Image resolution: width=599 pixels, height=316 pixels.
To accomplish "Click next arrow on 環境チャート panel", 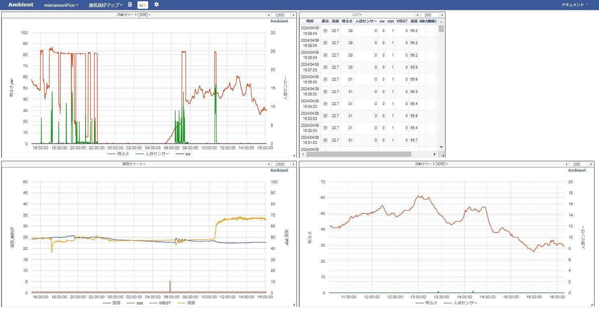I will 293,164.
